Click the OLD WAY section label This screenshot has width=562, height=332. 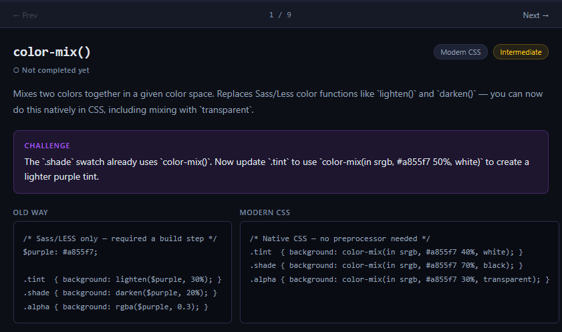pyautogui.click(x=31, y=212)
